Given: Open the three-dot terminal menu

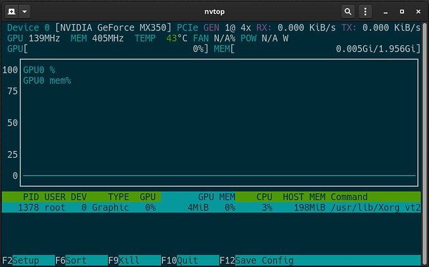Looking at the screenshot, I should 365,11.
